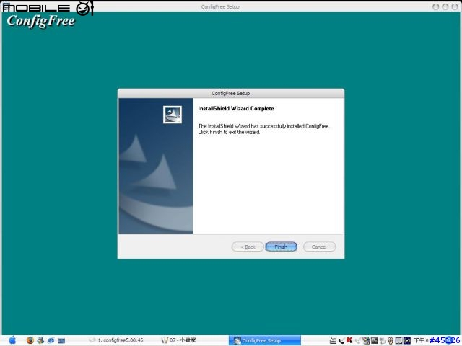Click the last dark tray icon before the clock
This screenshot has width=462, height=346.
click(x=407, y=341)
